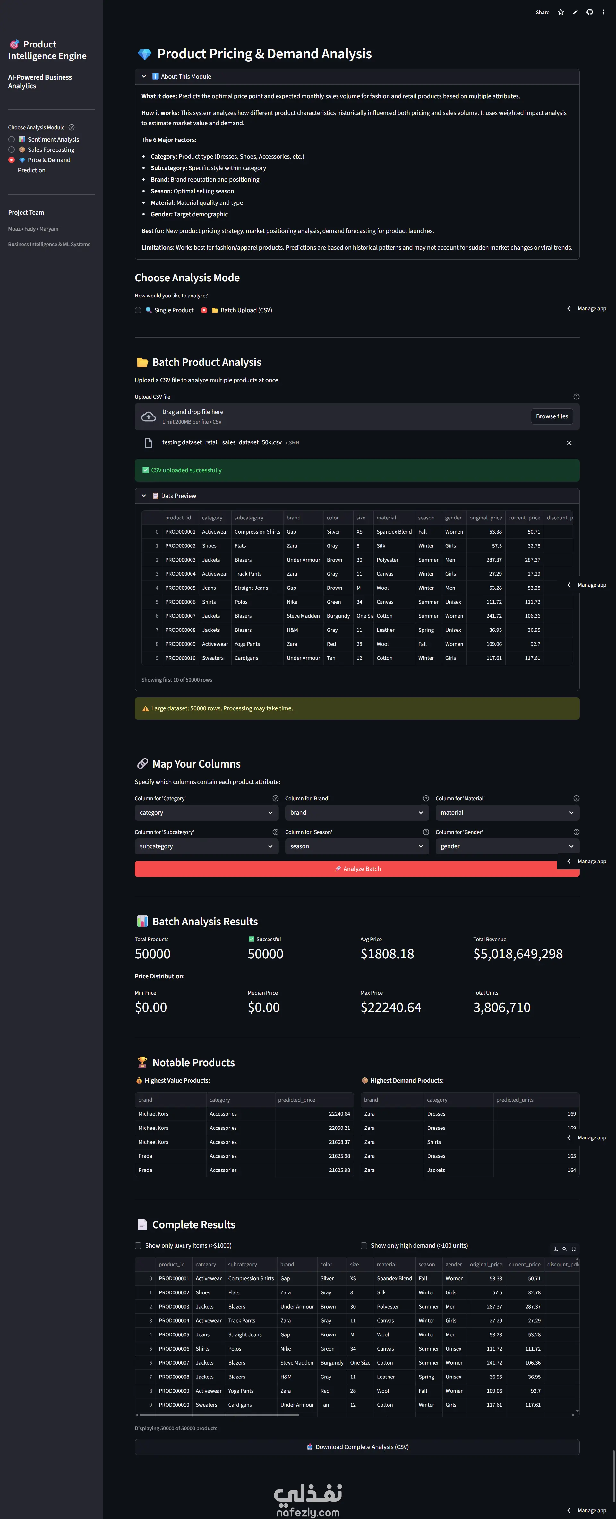Expand Complete Results table to fullscreen

(574, 1249)
